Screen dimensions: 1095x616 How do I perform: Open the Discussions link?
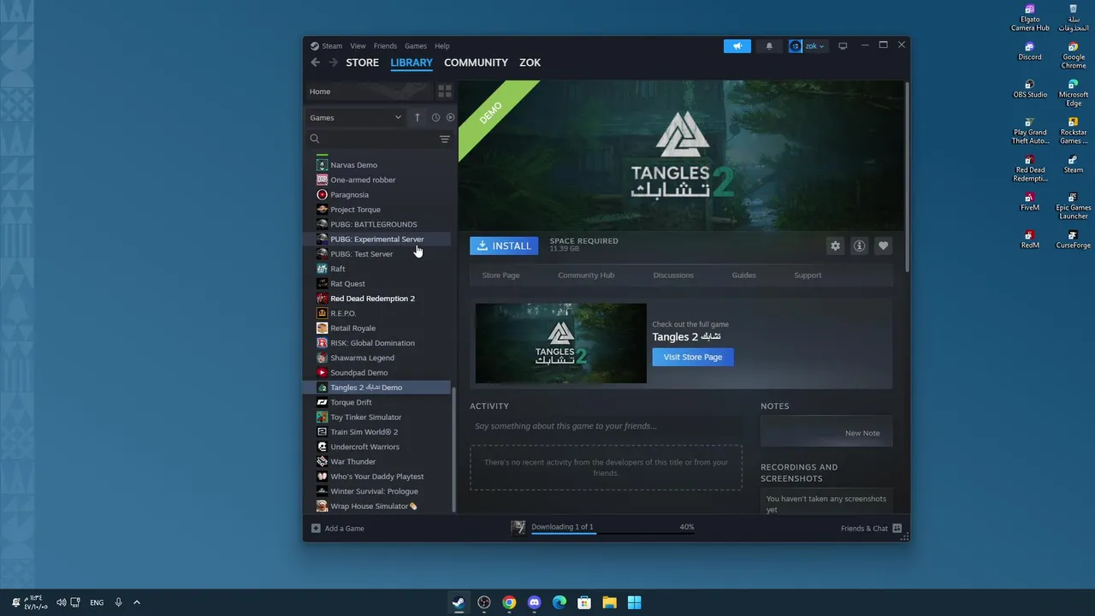click(673, 275)
